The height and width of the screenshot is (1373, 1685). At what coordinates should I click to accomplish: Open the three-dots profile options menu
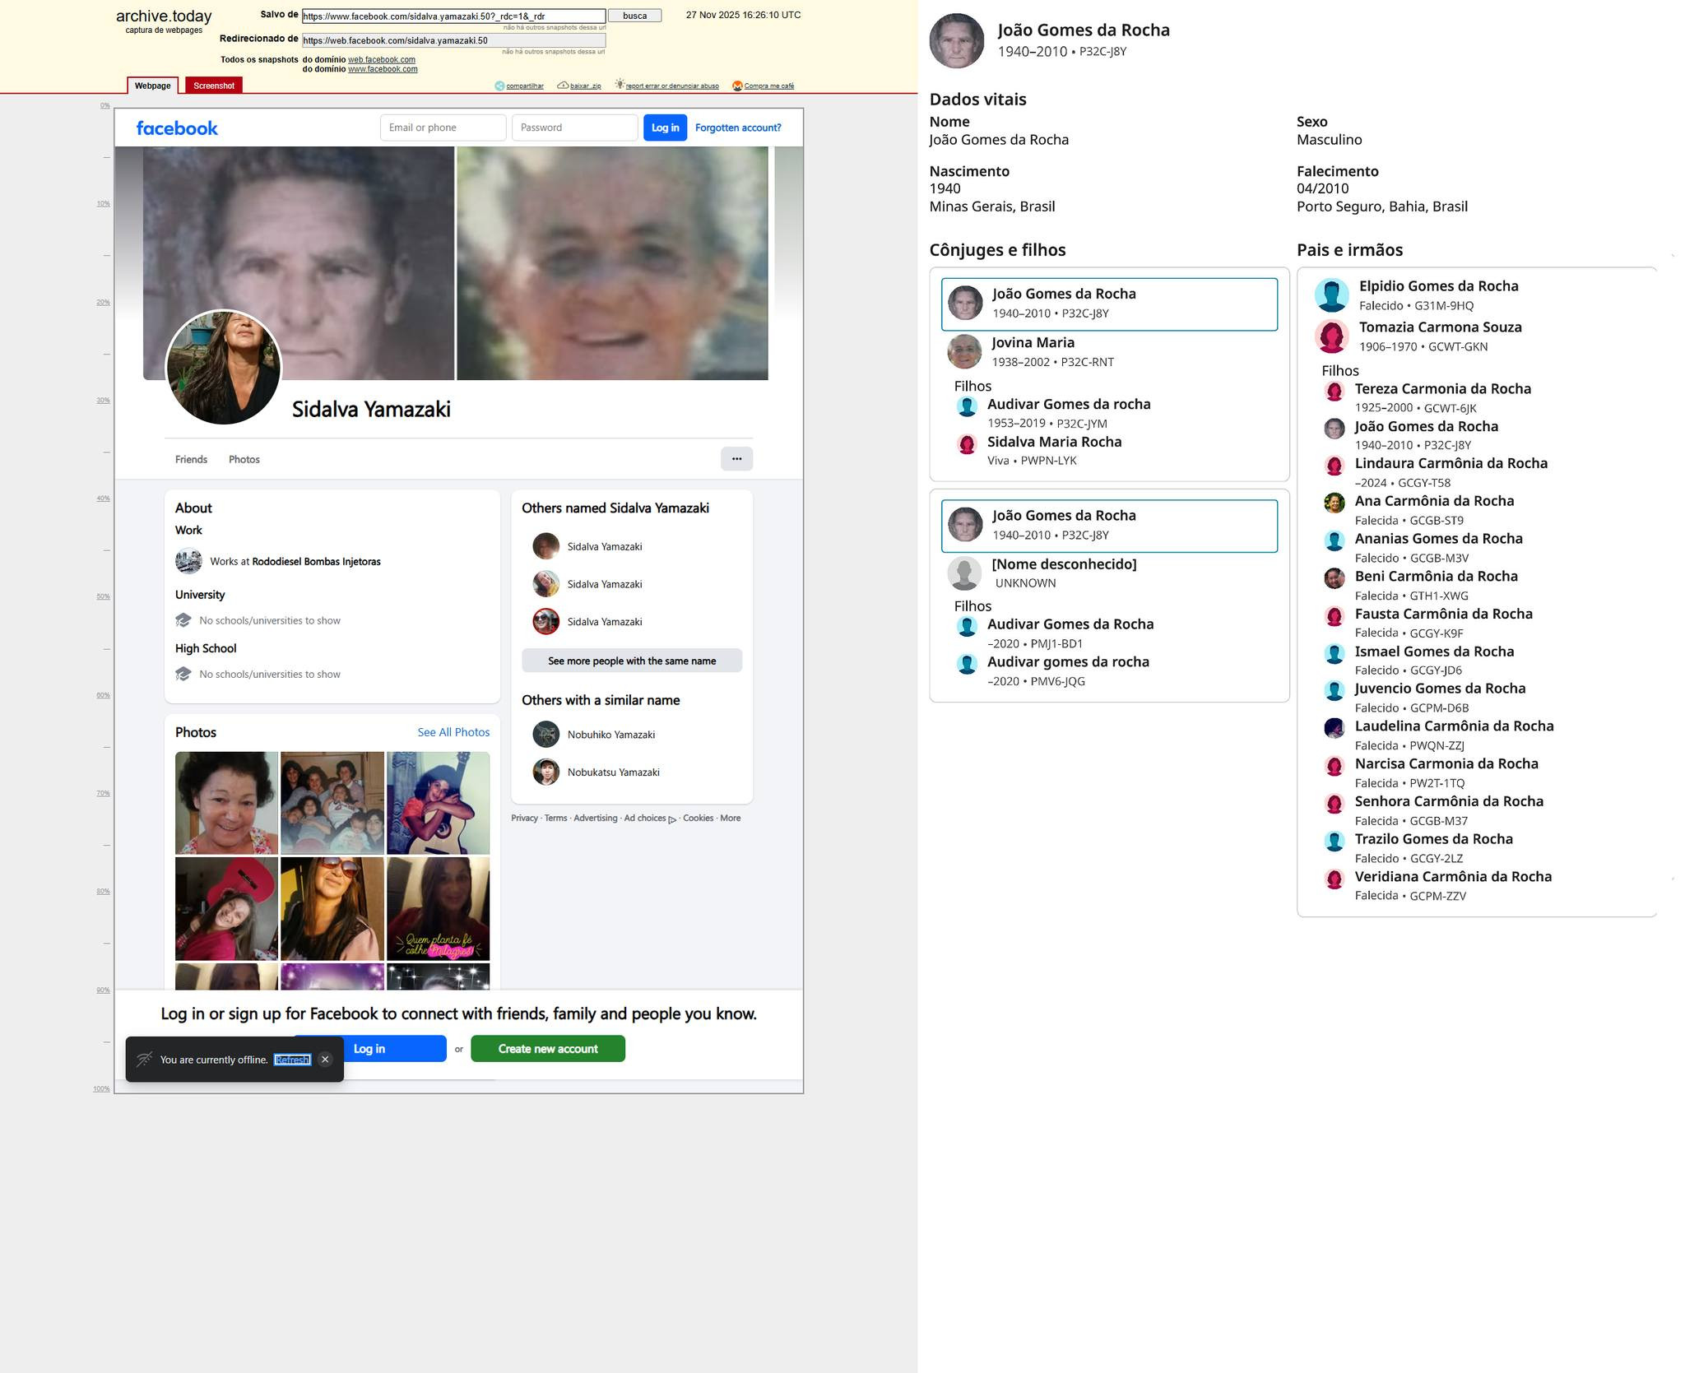click(736, 459)
